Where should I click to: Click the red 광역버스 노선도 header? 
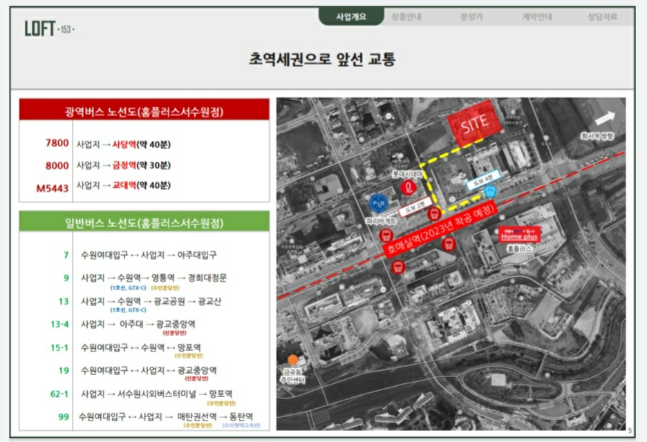[144, 110]
